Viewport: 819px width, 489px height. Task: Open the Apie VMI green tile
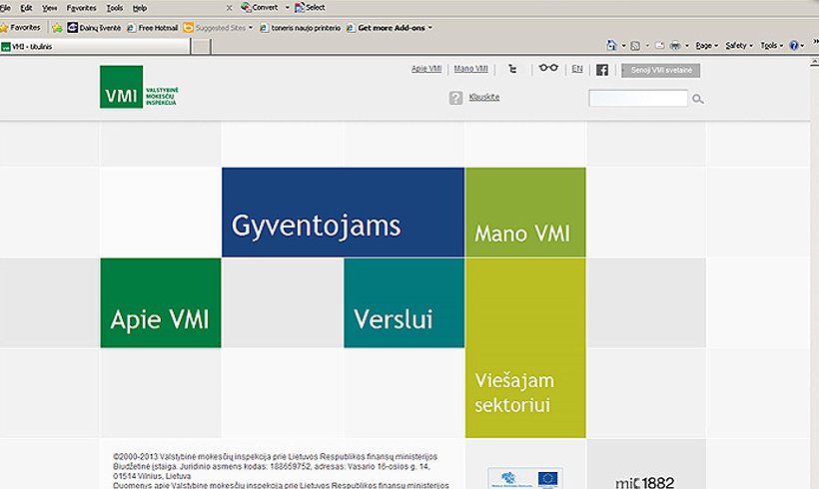pyautogui.click(x=161, y=302)
